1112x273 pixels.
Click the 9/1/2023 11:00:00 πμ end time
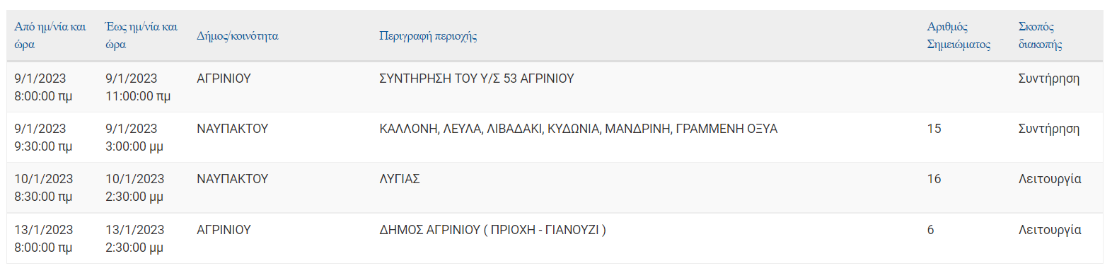pos(138,87)
